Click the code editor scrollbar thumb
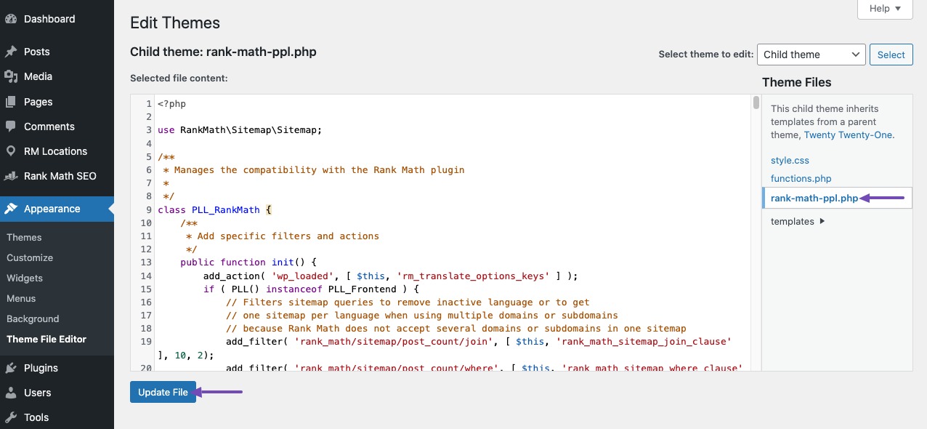 pos(756,102)
